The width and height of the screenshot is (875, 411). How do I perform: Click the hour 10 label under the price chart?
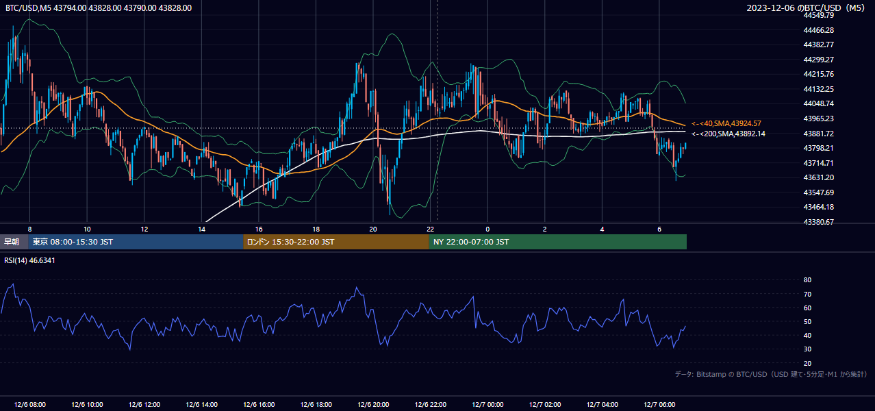point(87,229)
